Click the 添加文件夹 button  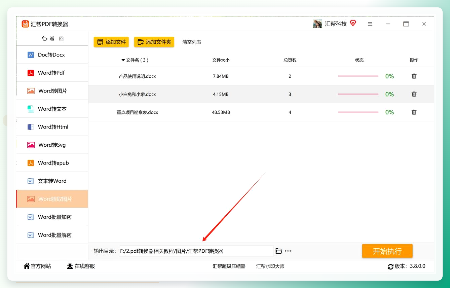[x=154, y=42]
